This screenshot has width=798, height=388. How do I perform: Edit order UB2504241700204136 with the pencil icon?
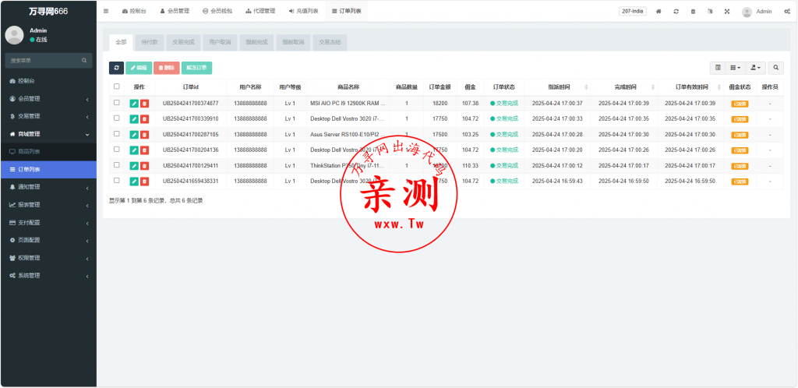134,150
